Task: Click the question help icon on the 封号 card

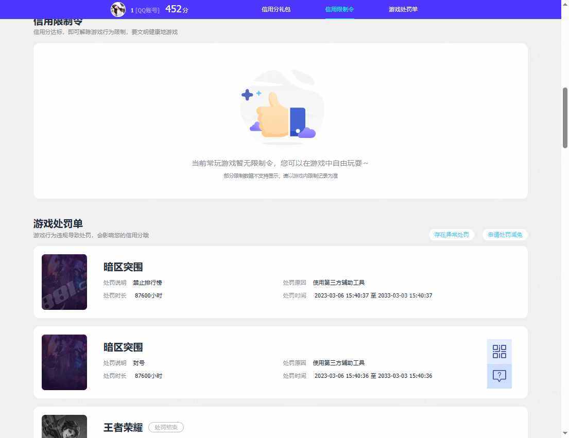Action: click(499, 376)
